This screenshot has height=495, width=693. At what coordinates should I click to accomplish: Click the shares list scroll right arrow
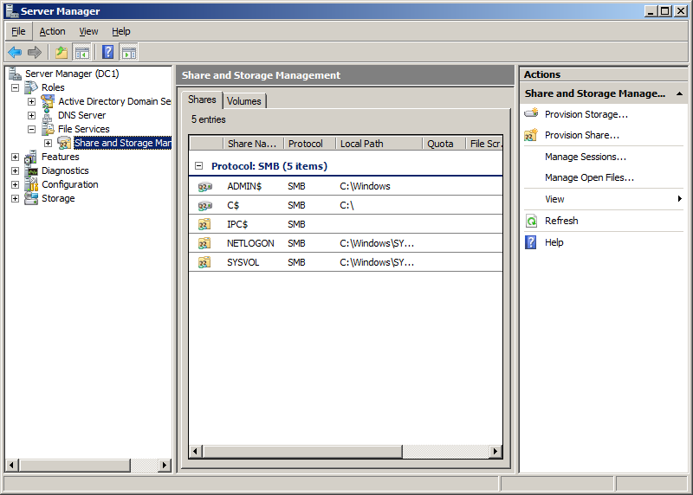495,451
